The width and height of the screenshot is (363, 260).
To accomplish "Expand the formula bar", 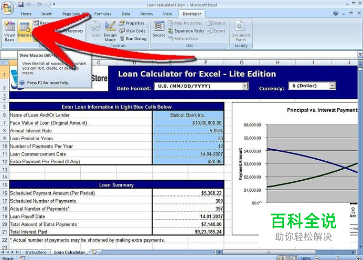I will 360,54.
